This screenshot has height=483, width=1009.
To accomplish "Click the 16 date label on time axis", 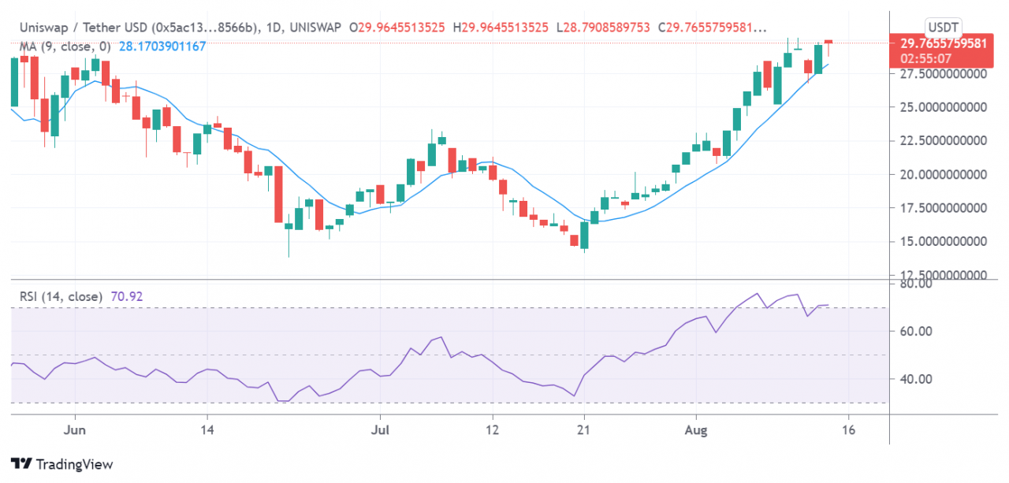I will click(848, 431).
